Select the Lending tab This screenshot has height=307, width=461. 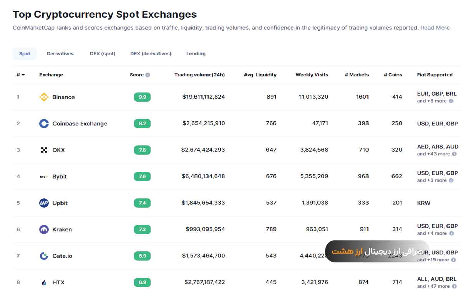[x=196, y=54]
